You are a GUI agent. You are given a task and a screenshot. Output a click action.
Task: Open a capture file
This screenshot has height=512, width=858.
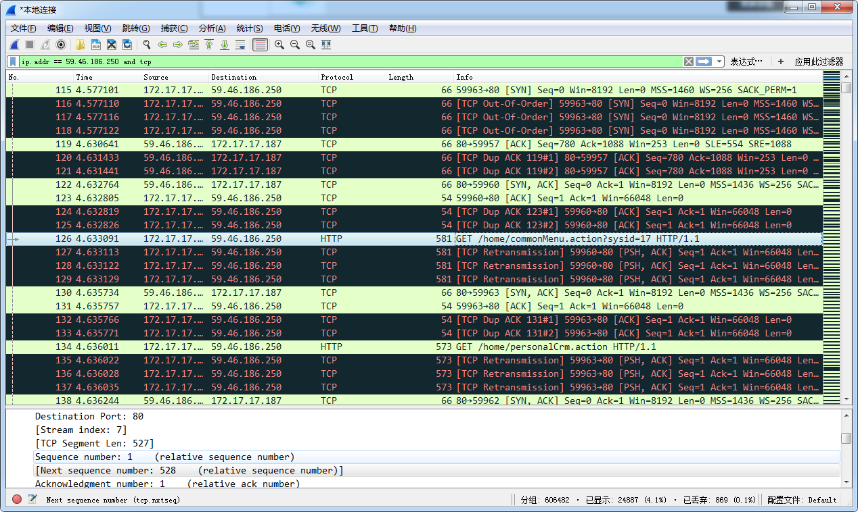click(x=80, y=45)
